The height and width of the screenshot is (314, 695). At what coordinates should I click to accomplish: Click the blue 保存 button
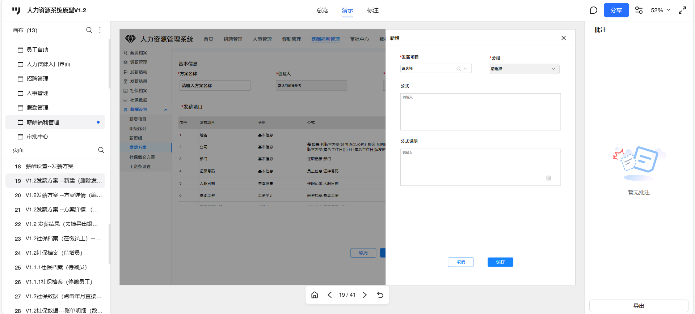500,262
